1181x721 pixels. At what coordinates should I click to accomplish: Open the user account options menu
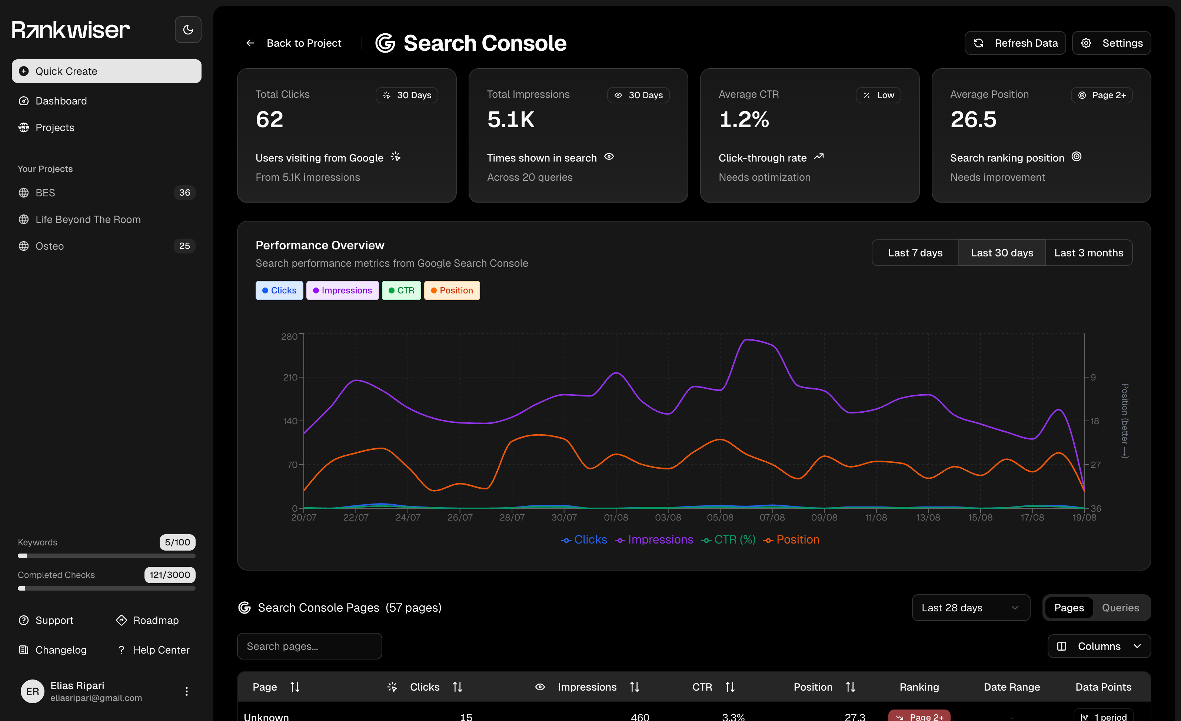pyautogui.click(x=186, y=691)
